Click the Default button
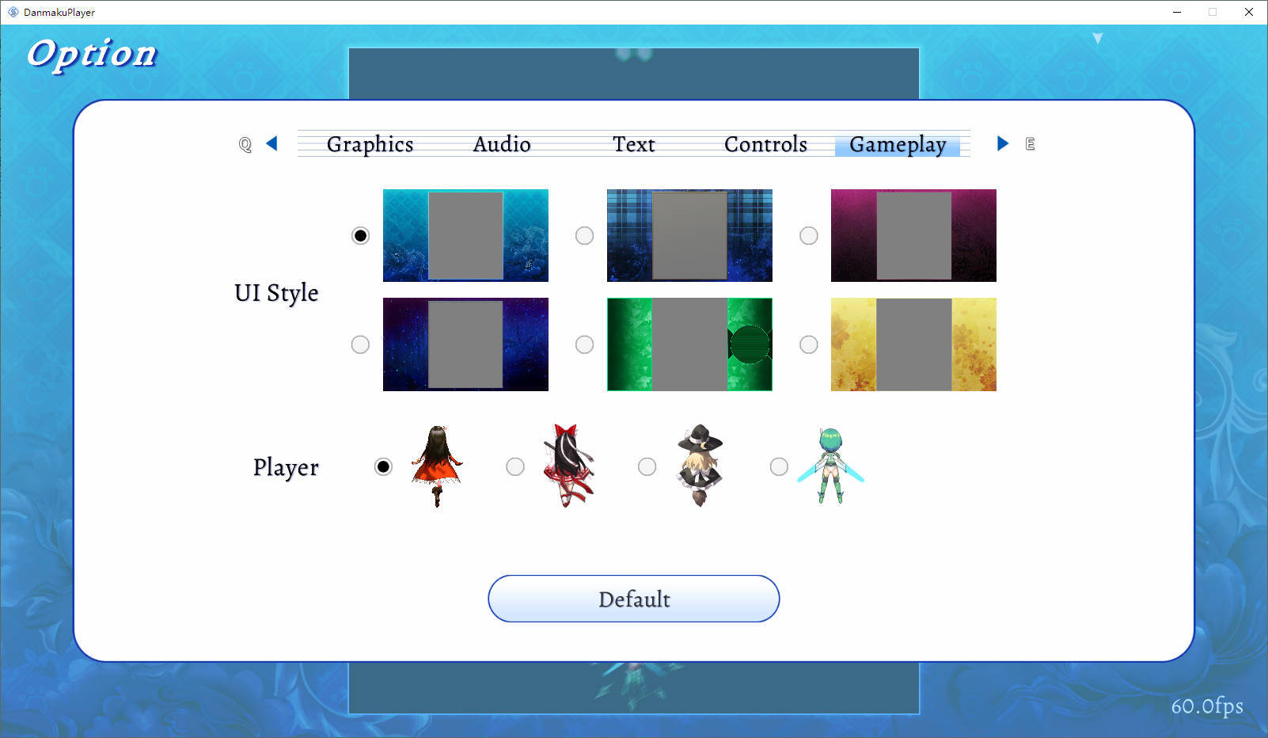This screenshot has height=738, width=1268. (x=634, y=599)
